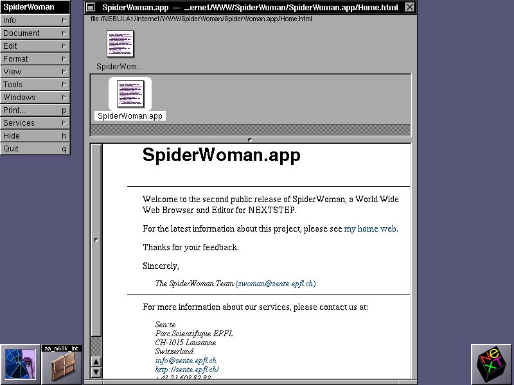The image size is (514, 385).
Task: Click the 'Switzerland' address line
Action: click(174, 352)
